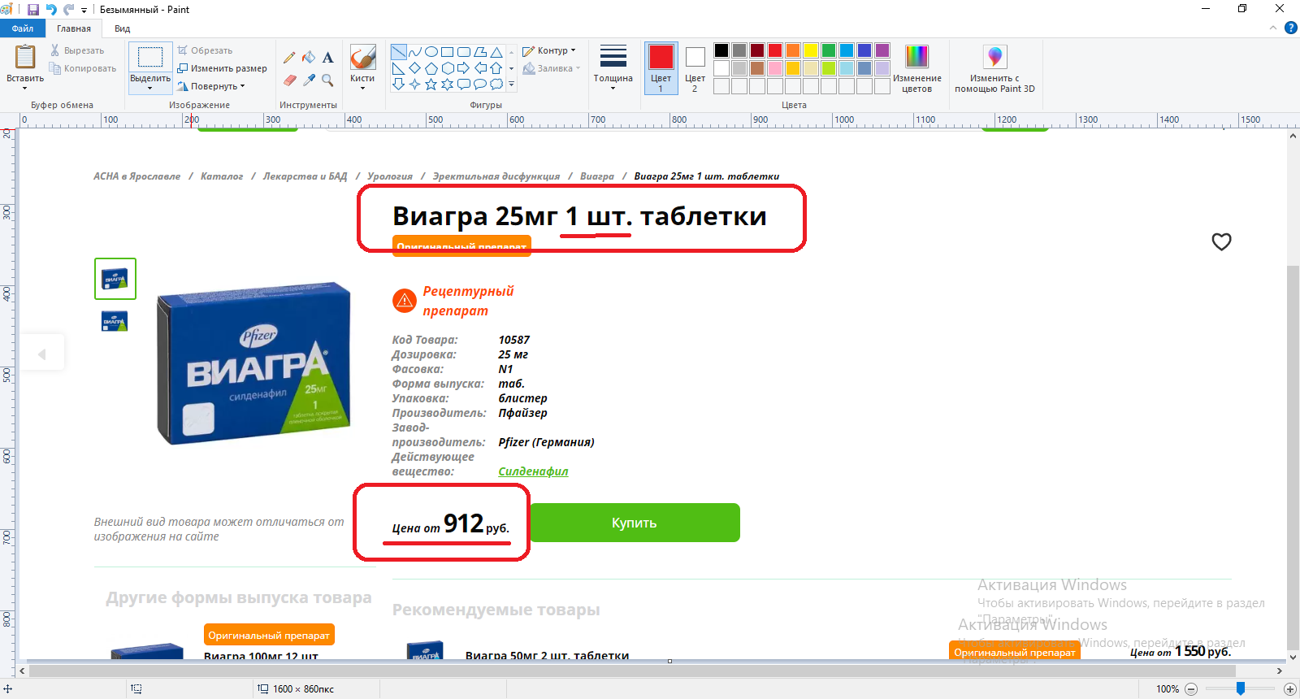Switch to the View (Вид) tab
Image resolution: width=1300 pixels, height=699 pixels.
[x=123, y=28]
